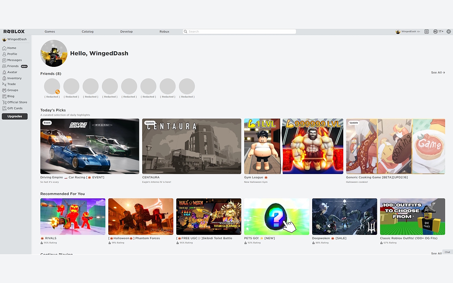This screenshot has width=453, height=283.
Task: Click the Upgrades button
Action: click(x=15, y=116)
